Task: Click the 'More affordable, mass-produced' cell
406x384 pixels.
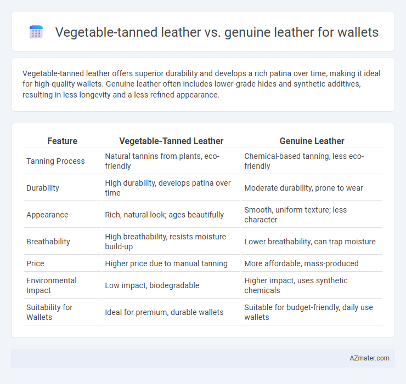Action: (x=301, y=263)
